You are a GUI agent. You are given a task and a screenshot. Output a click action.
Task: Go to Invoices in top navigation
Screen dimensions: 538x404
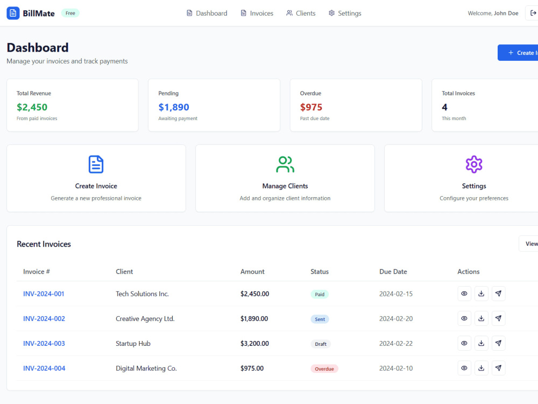tap(257, 13)
